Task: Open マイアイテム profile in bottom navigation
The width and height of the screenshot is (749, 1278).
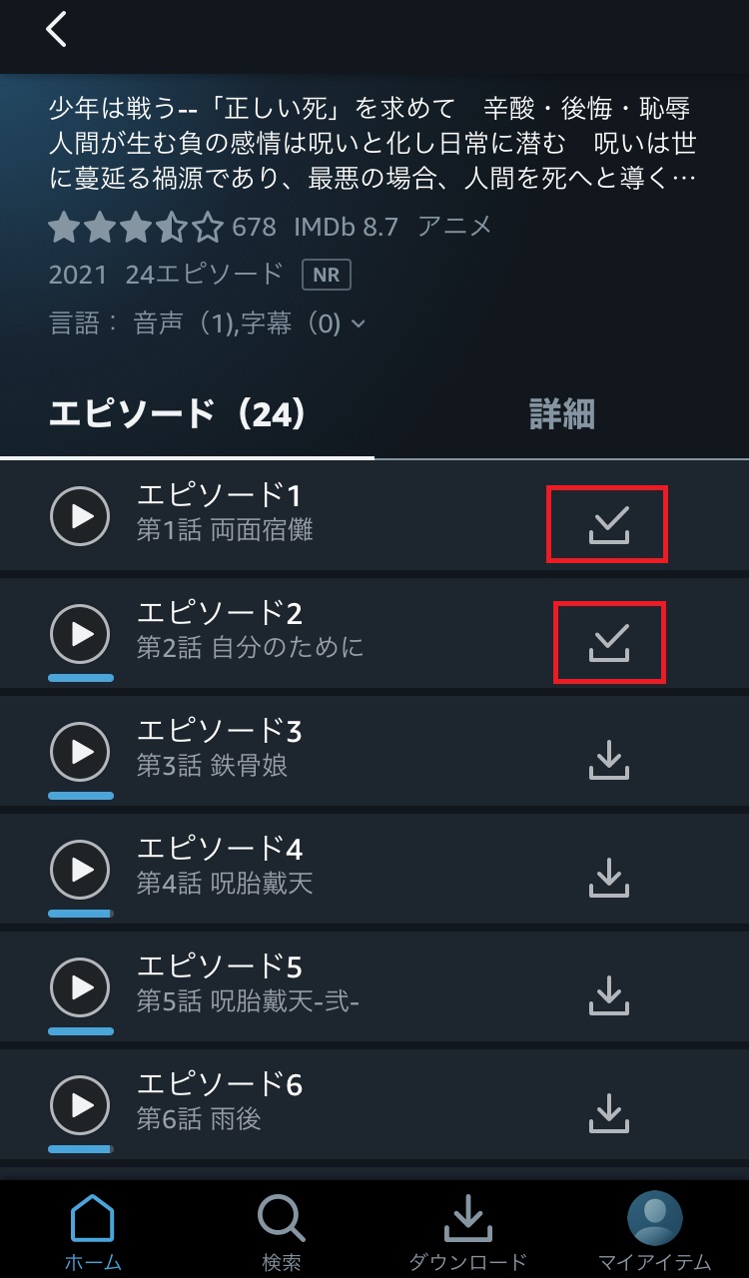Action: [x=655, y=1232]
